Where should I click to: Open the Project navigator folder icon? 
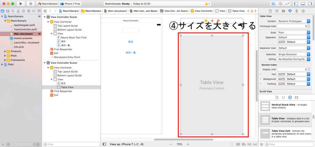click(x=2, y=11)
